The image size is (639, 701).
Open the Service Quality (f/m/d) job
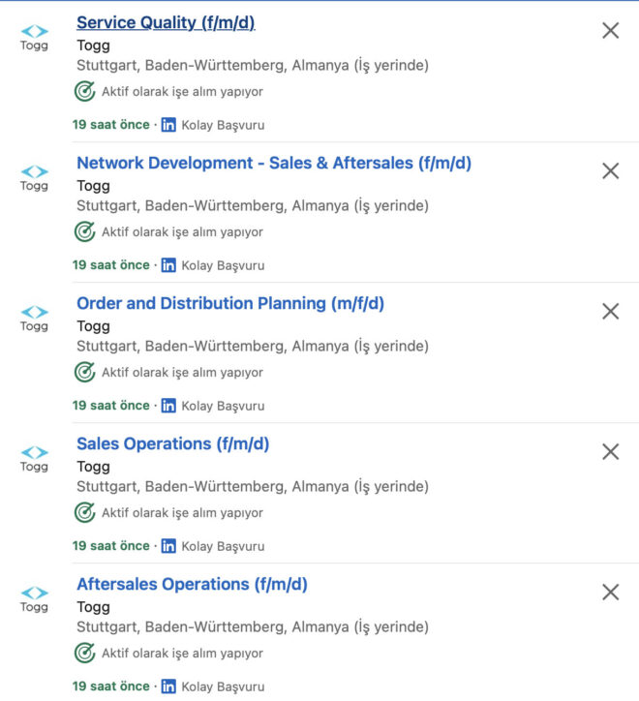point(166,22)
